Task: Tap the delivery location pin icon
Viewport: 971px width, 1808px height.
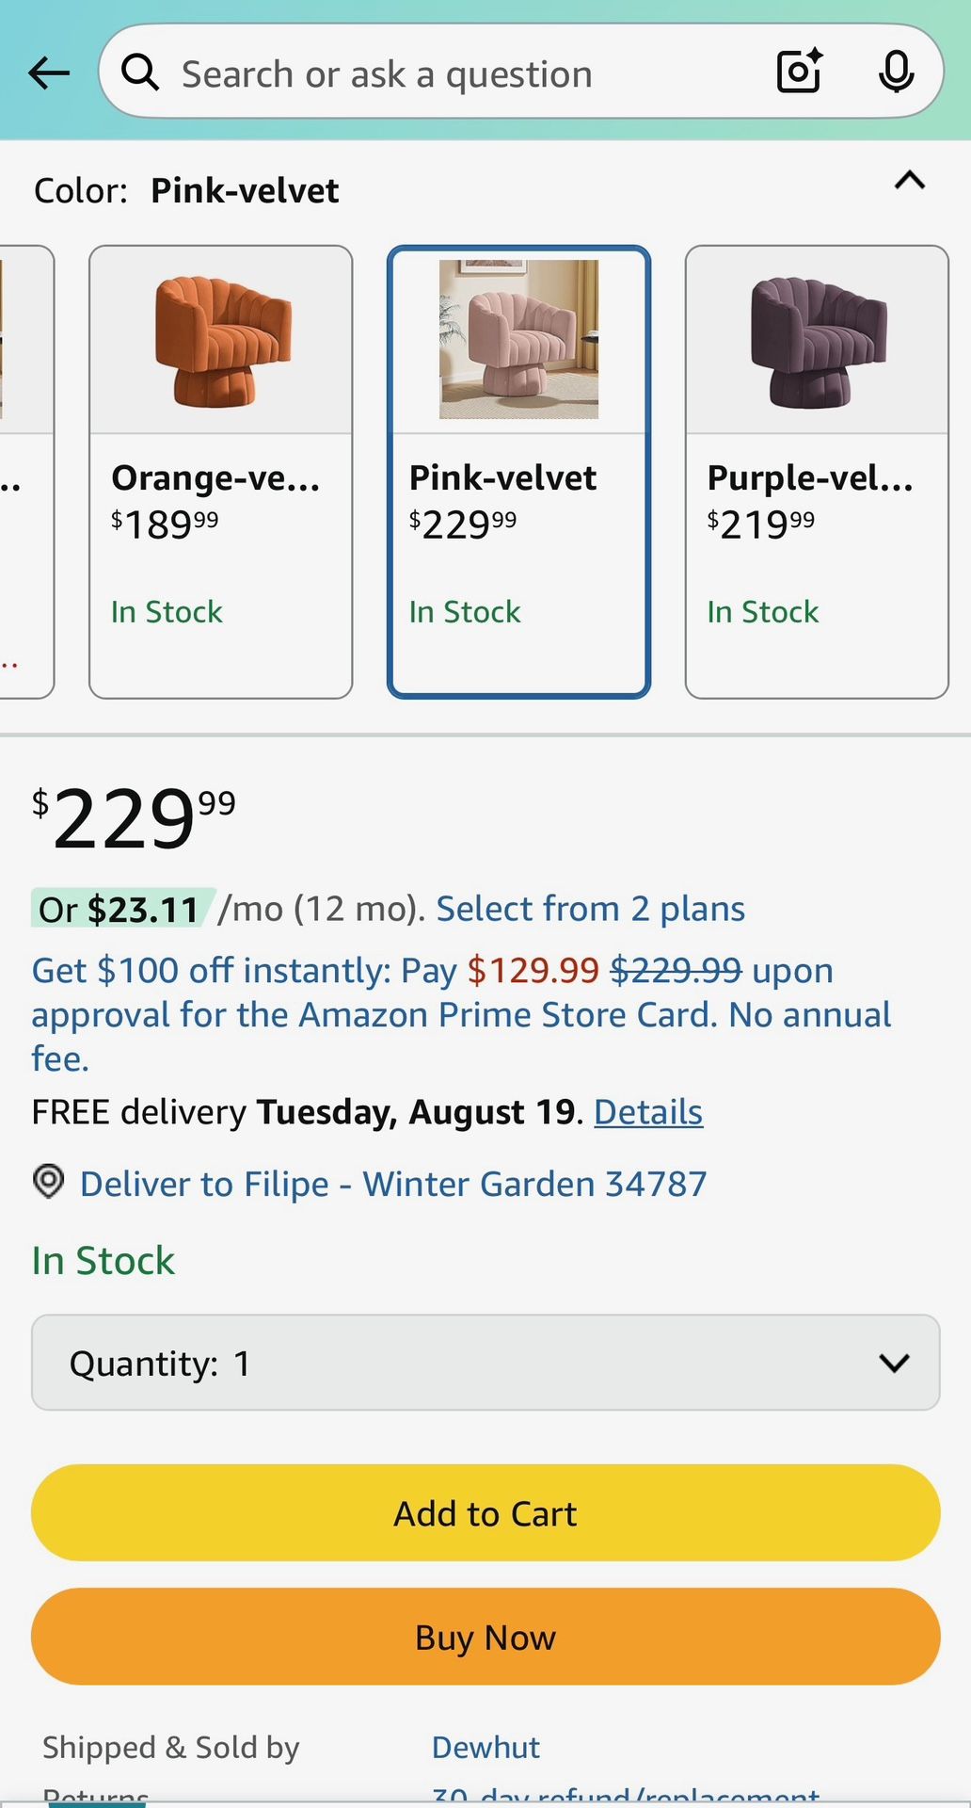Action: (49, 1181)
